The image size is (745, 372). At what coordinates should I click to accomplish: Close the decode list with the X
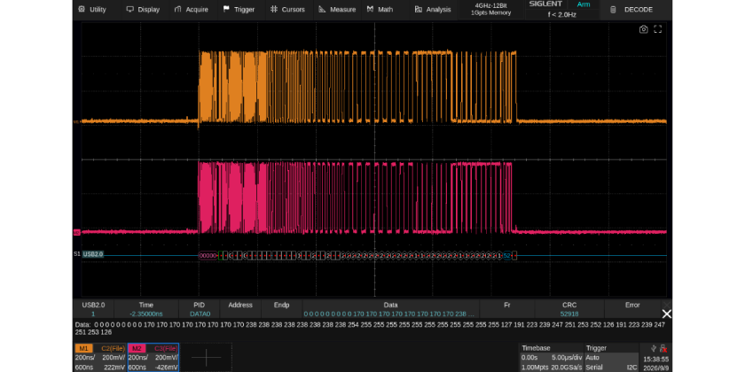[667, 314]
